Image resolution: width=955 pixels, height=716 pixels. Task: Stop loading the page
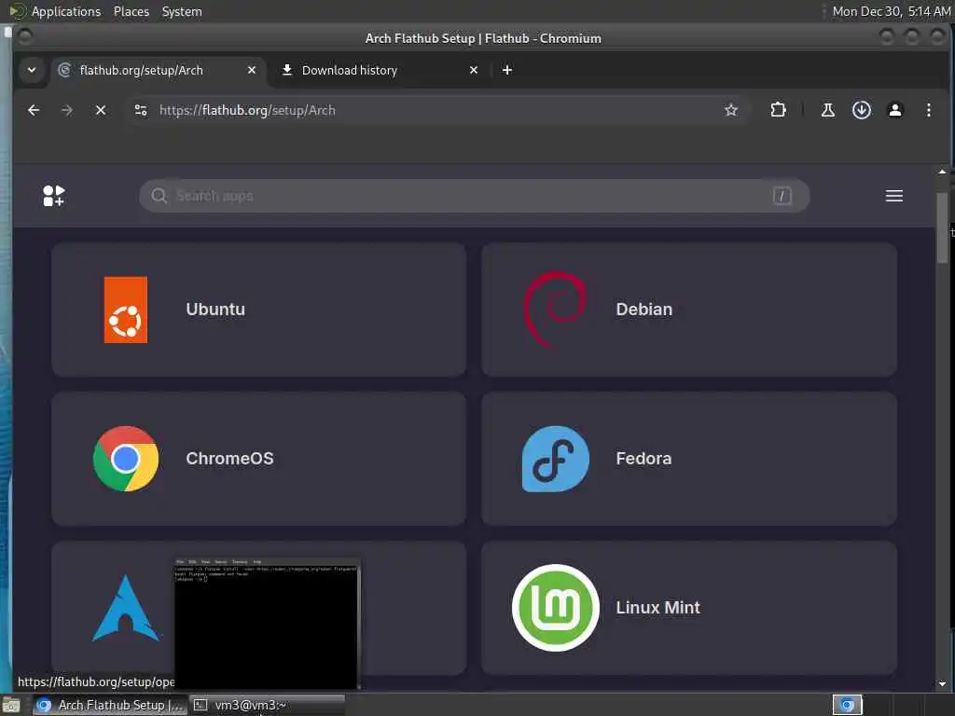pos(101,110)
